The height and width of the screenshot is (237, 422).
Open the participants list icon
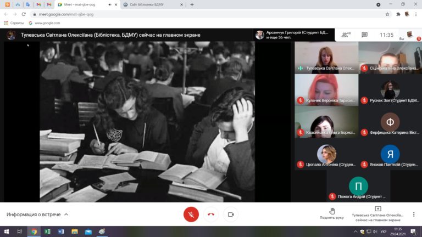pyautogui.click(x=346, y=35)
